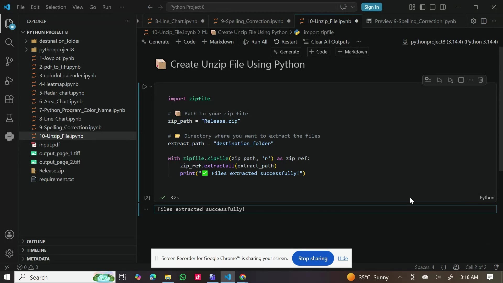503x283 pixels.
Task: Toggle the Secondary Side Bar layout
Action: tap(443, 7)
